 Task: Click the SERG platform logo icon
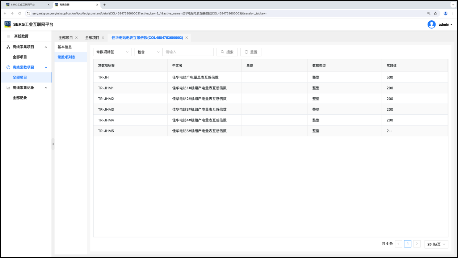click(8, 25)
